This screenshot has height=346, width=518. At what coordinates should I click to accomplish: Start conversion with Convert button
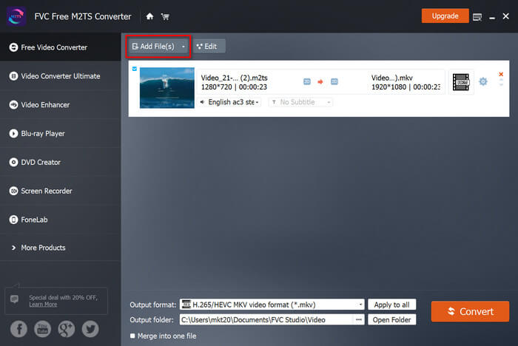click(x=470, y=311)
